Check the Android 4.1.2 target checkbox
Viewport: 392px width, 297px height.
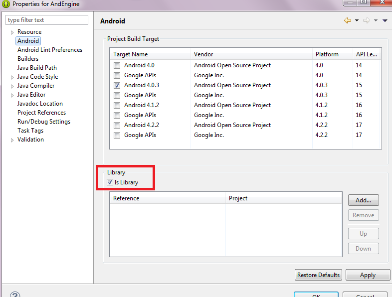(117, 106)
